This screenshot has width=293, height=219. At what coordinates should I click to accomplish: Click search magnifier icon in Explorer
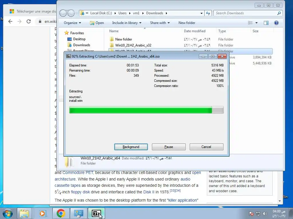coord(279,13)
